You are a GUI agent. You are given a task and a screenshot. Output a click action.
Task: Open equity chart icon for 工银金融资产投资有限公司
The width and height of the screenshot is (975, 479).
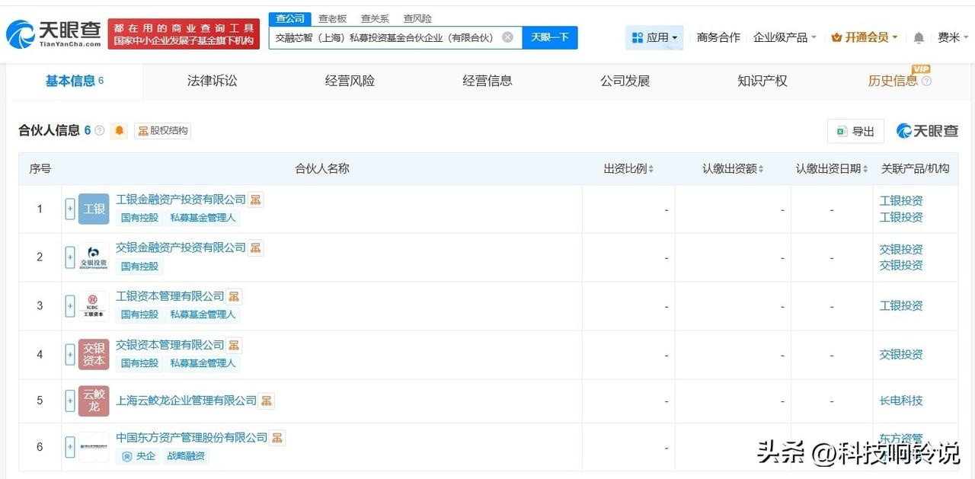point(256,200)
